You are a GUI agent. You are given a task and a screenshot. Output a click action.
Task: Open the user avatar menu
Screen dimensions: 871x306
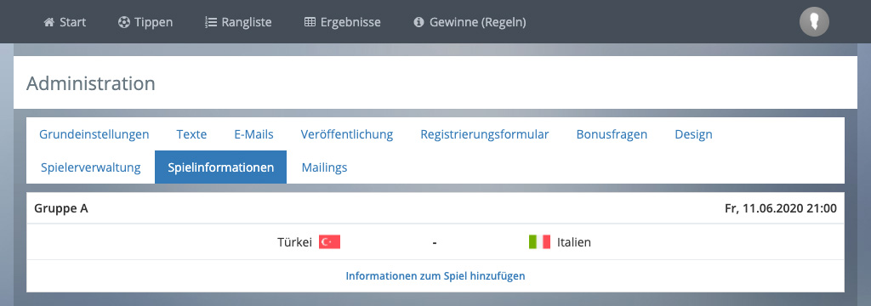pos(814,22)
